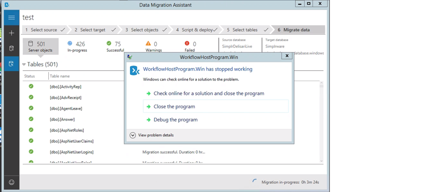Click the table list vertical scrollbar
The width and height of the screenshot is (421, 192).
click(322, 122)
